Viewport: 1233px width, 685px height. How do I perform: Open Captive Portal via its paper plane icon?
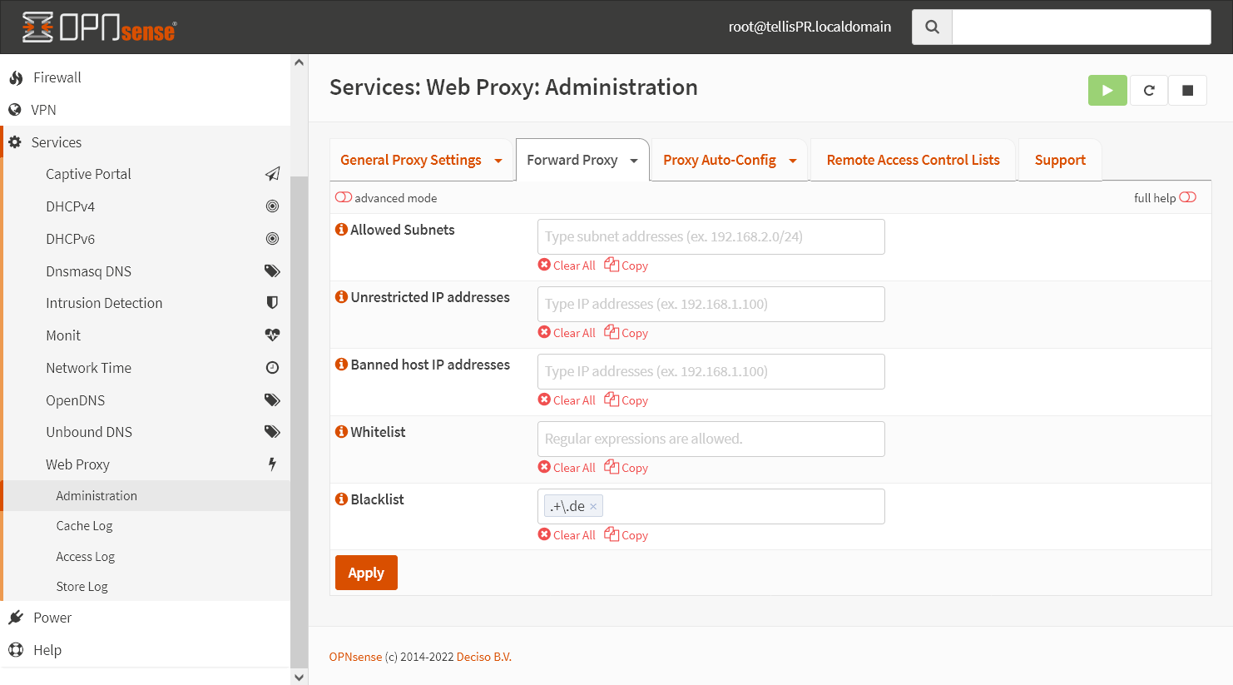point(272,174)
